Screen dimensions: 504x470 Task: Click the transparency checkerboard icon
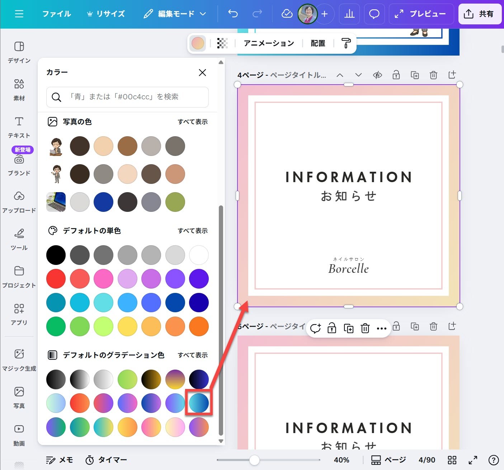[222, 43]
